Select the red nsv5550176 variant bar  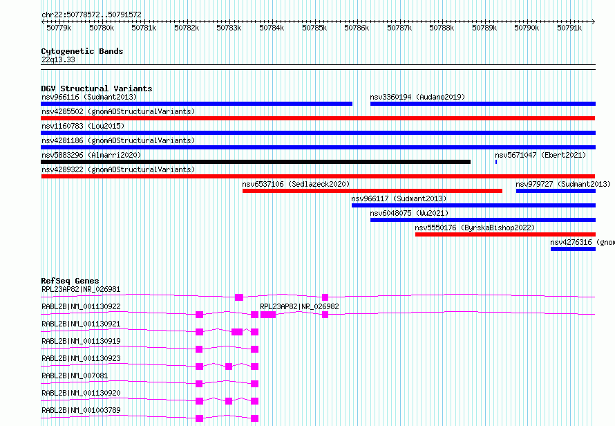(x=506, y=234)
